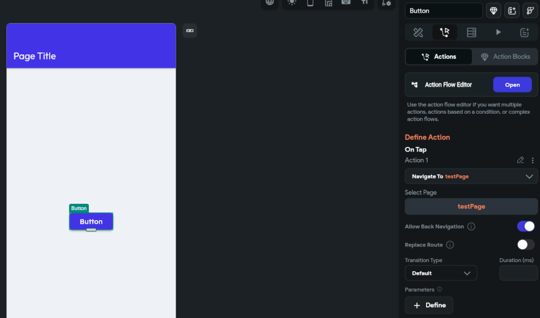Switch to the Action Blocks tab

coord(505,57)
